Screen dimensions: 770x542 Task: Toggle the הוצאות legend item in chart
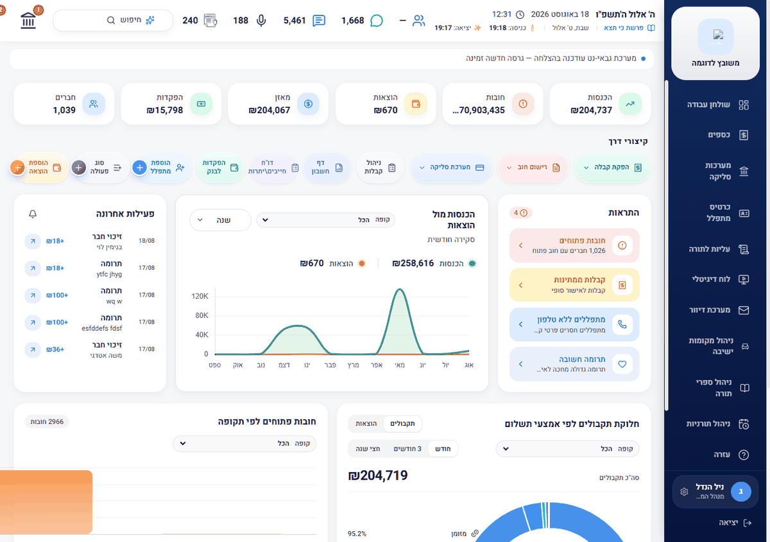tap(333, 263)
